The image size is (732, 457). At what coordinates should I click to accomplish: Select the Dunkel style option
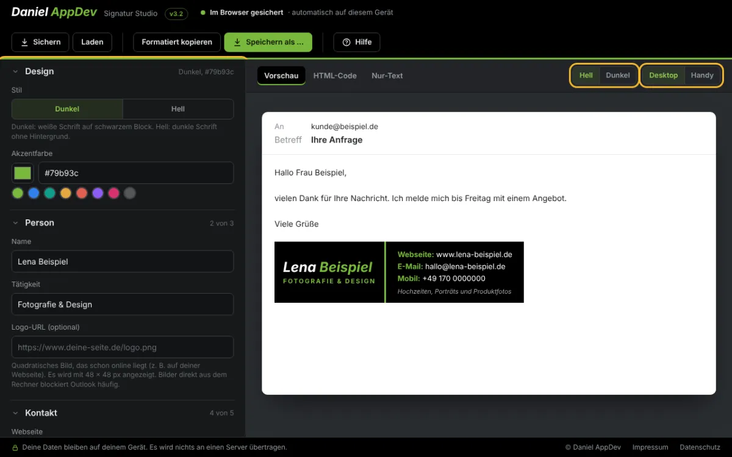coord(67,109)
